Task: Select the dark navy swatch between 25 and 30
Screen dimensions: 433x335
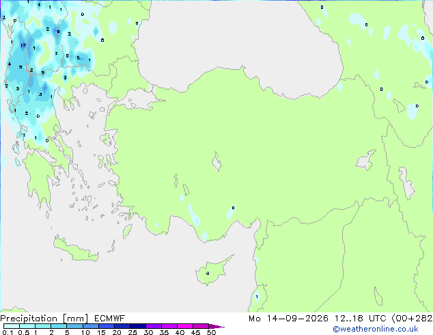Action: tap(138, 326)
